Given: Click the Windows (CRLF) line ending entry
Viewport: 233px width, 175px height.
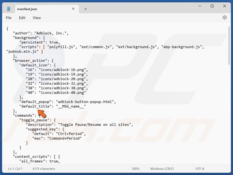Looking at the screenshot, I should click(162, 169).
